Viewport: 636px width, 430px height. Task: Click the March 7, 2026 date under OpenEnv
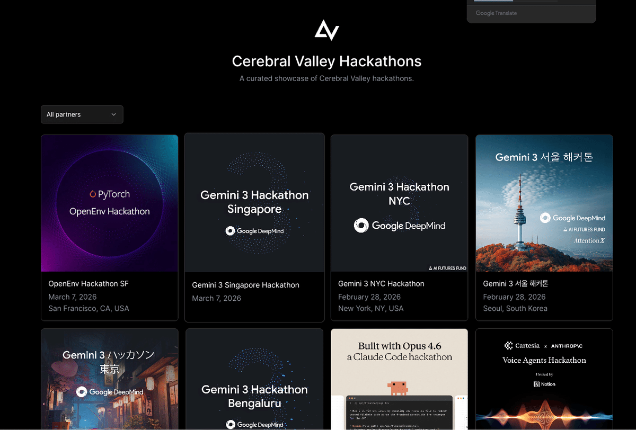pos(73,297)
